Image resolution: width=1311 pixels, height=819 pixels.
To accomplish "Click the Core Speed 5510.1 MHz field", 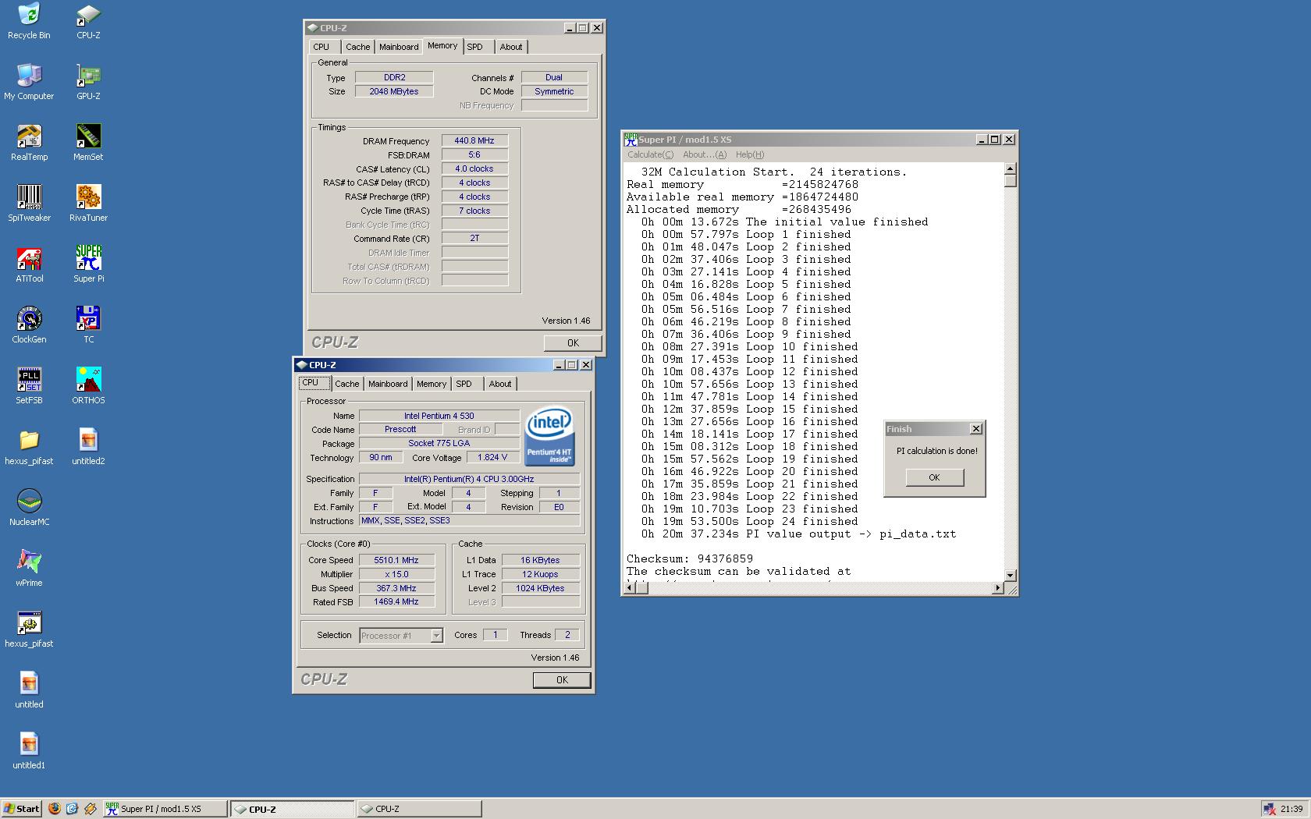I will [x=396, y=561].
